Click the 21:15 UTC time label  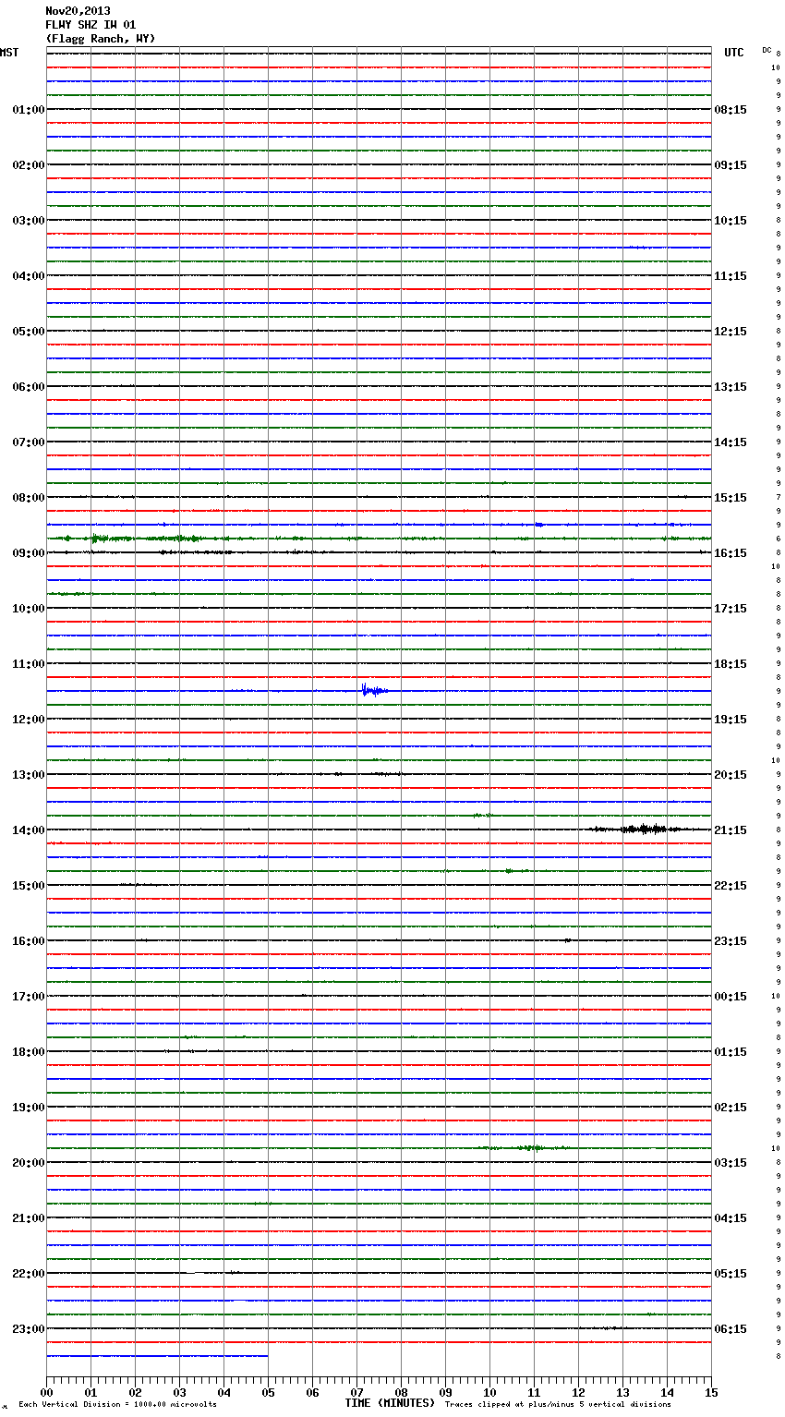pos(731,830)
